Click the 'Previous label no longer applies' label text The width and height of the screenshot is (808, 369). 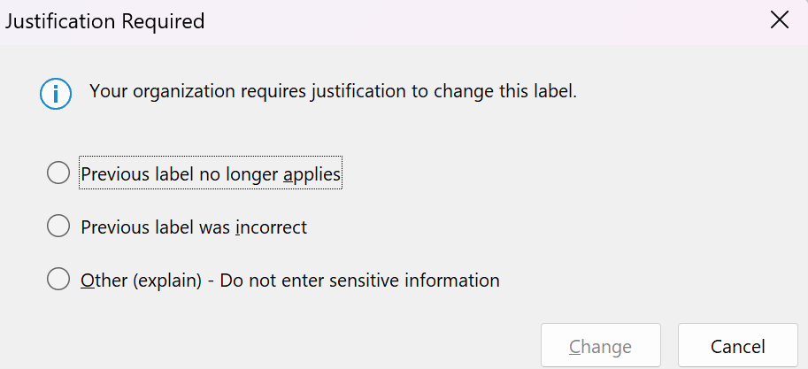pos(211,173)
